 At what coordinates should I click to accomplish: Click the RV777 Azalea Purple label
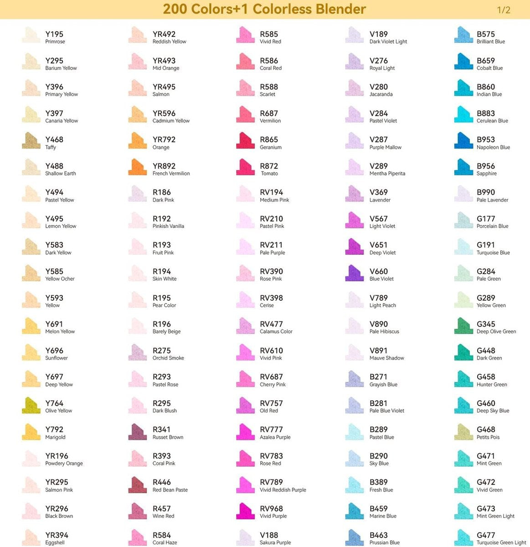pos(275,433)
